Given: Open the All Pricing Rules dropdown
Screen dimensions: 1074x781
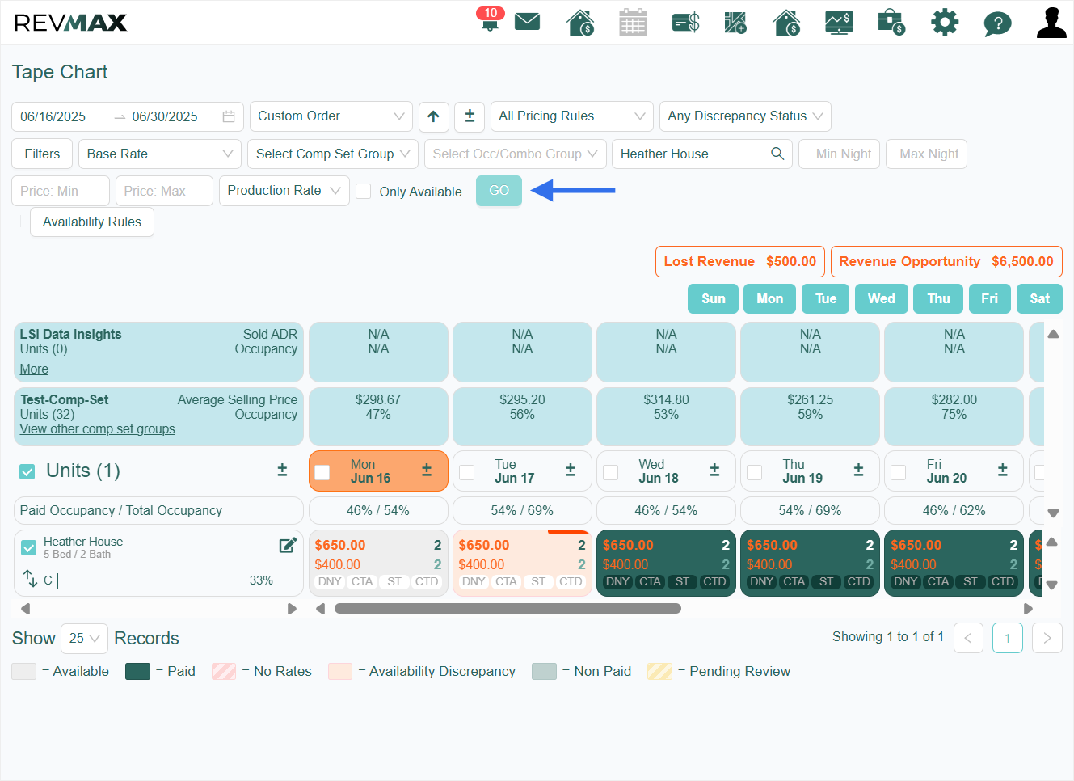Looking at the screenshot, I should pyautogui.click(x=572, y=116).
